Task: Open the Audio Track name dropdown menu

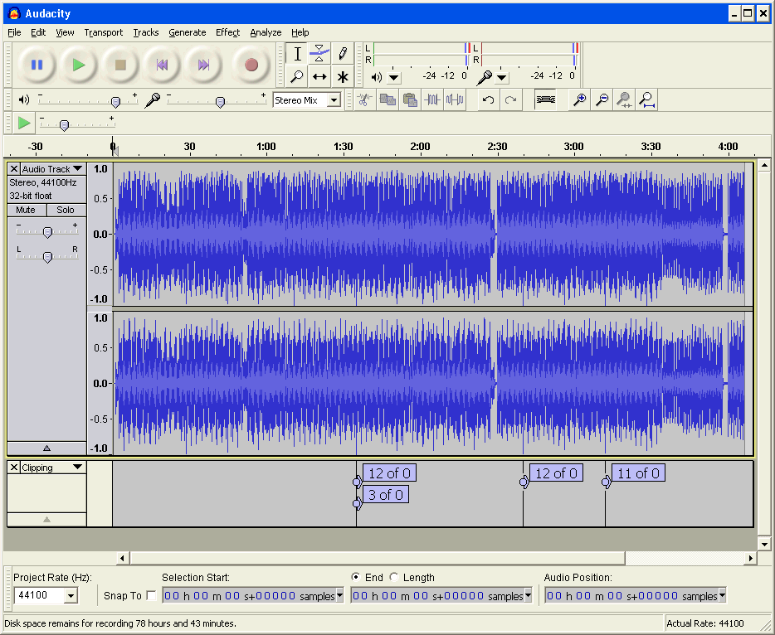Action: (53, 169)
